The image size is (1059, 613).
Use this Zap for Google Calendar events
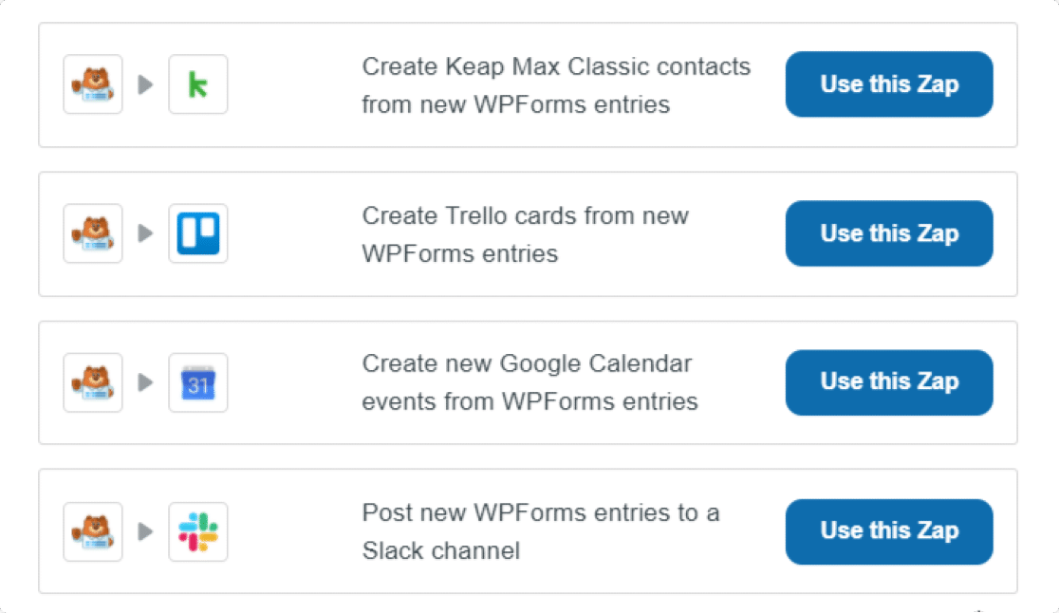(x=889, y=382)
